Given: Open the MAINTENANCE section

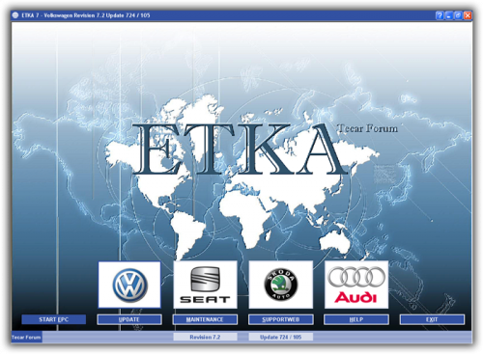Looking at the screenshot, I should point(205,319).
